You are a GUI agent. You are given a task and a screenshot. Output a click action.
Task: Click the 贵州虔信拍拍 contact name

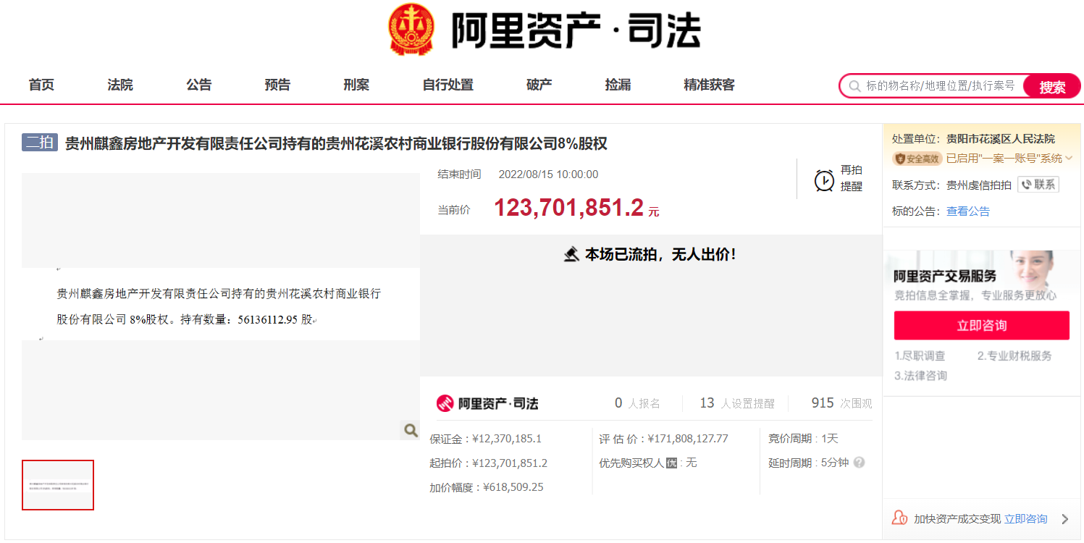coord(979,185)
